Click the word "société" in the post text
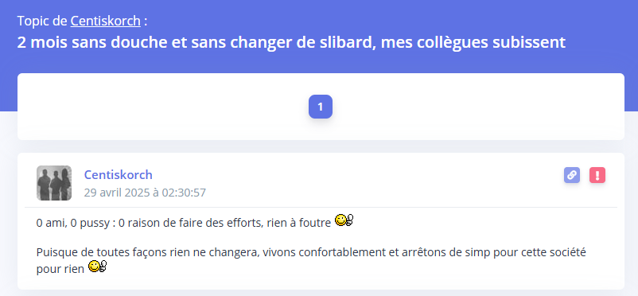 [569, 252]
